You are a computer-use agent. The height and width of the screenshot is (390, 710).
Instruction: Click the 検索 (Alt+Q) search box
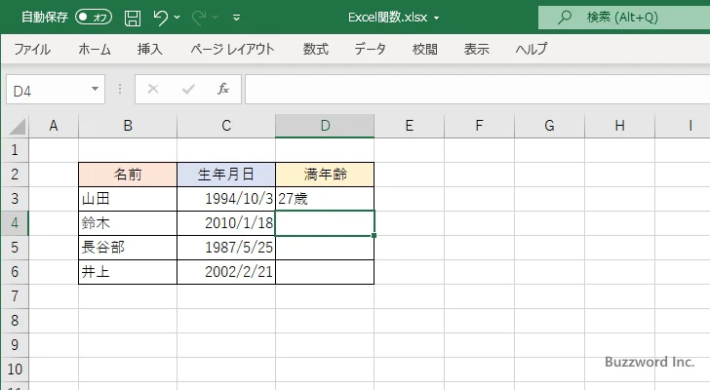pyautogui.click(x=624, y=18)
